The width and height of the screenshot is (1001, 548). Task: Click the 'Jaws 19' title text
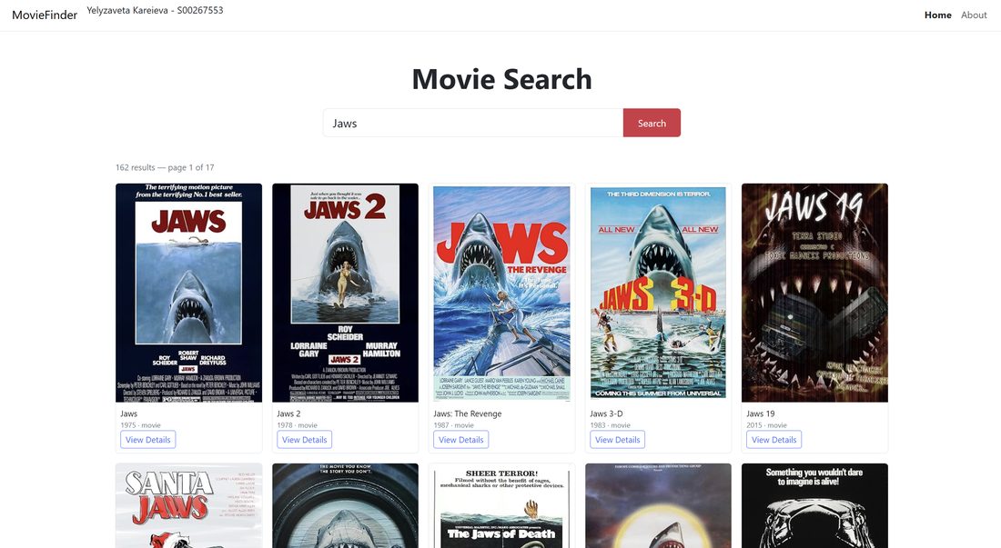pos(761,413)
